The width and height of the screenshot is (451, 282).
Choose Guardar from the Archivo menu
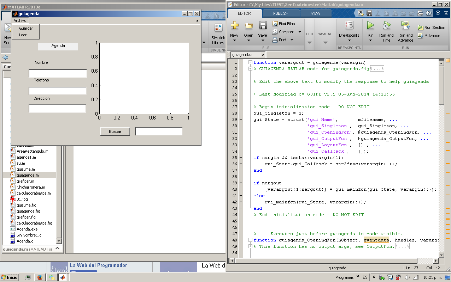click(x=26, y=28)
